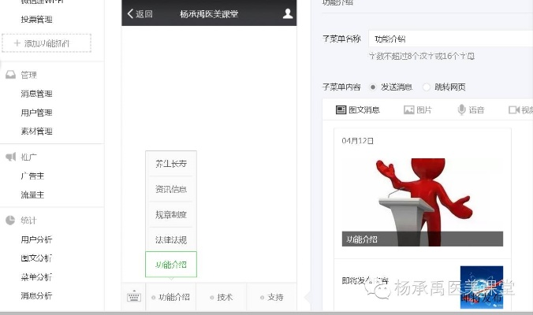533x315 pixels.
Task: Click the 即将发布 blue thumbnail image
Action: (x=482, y=287)
